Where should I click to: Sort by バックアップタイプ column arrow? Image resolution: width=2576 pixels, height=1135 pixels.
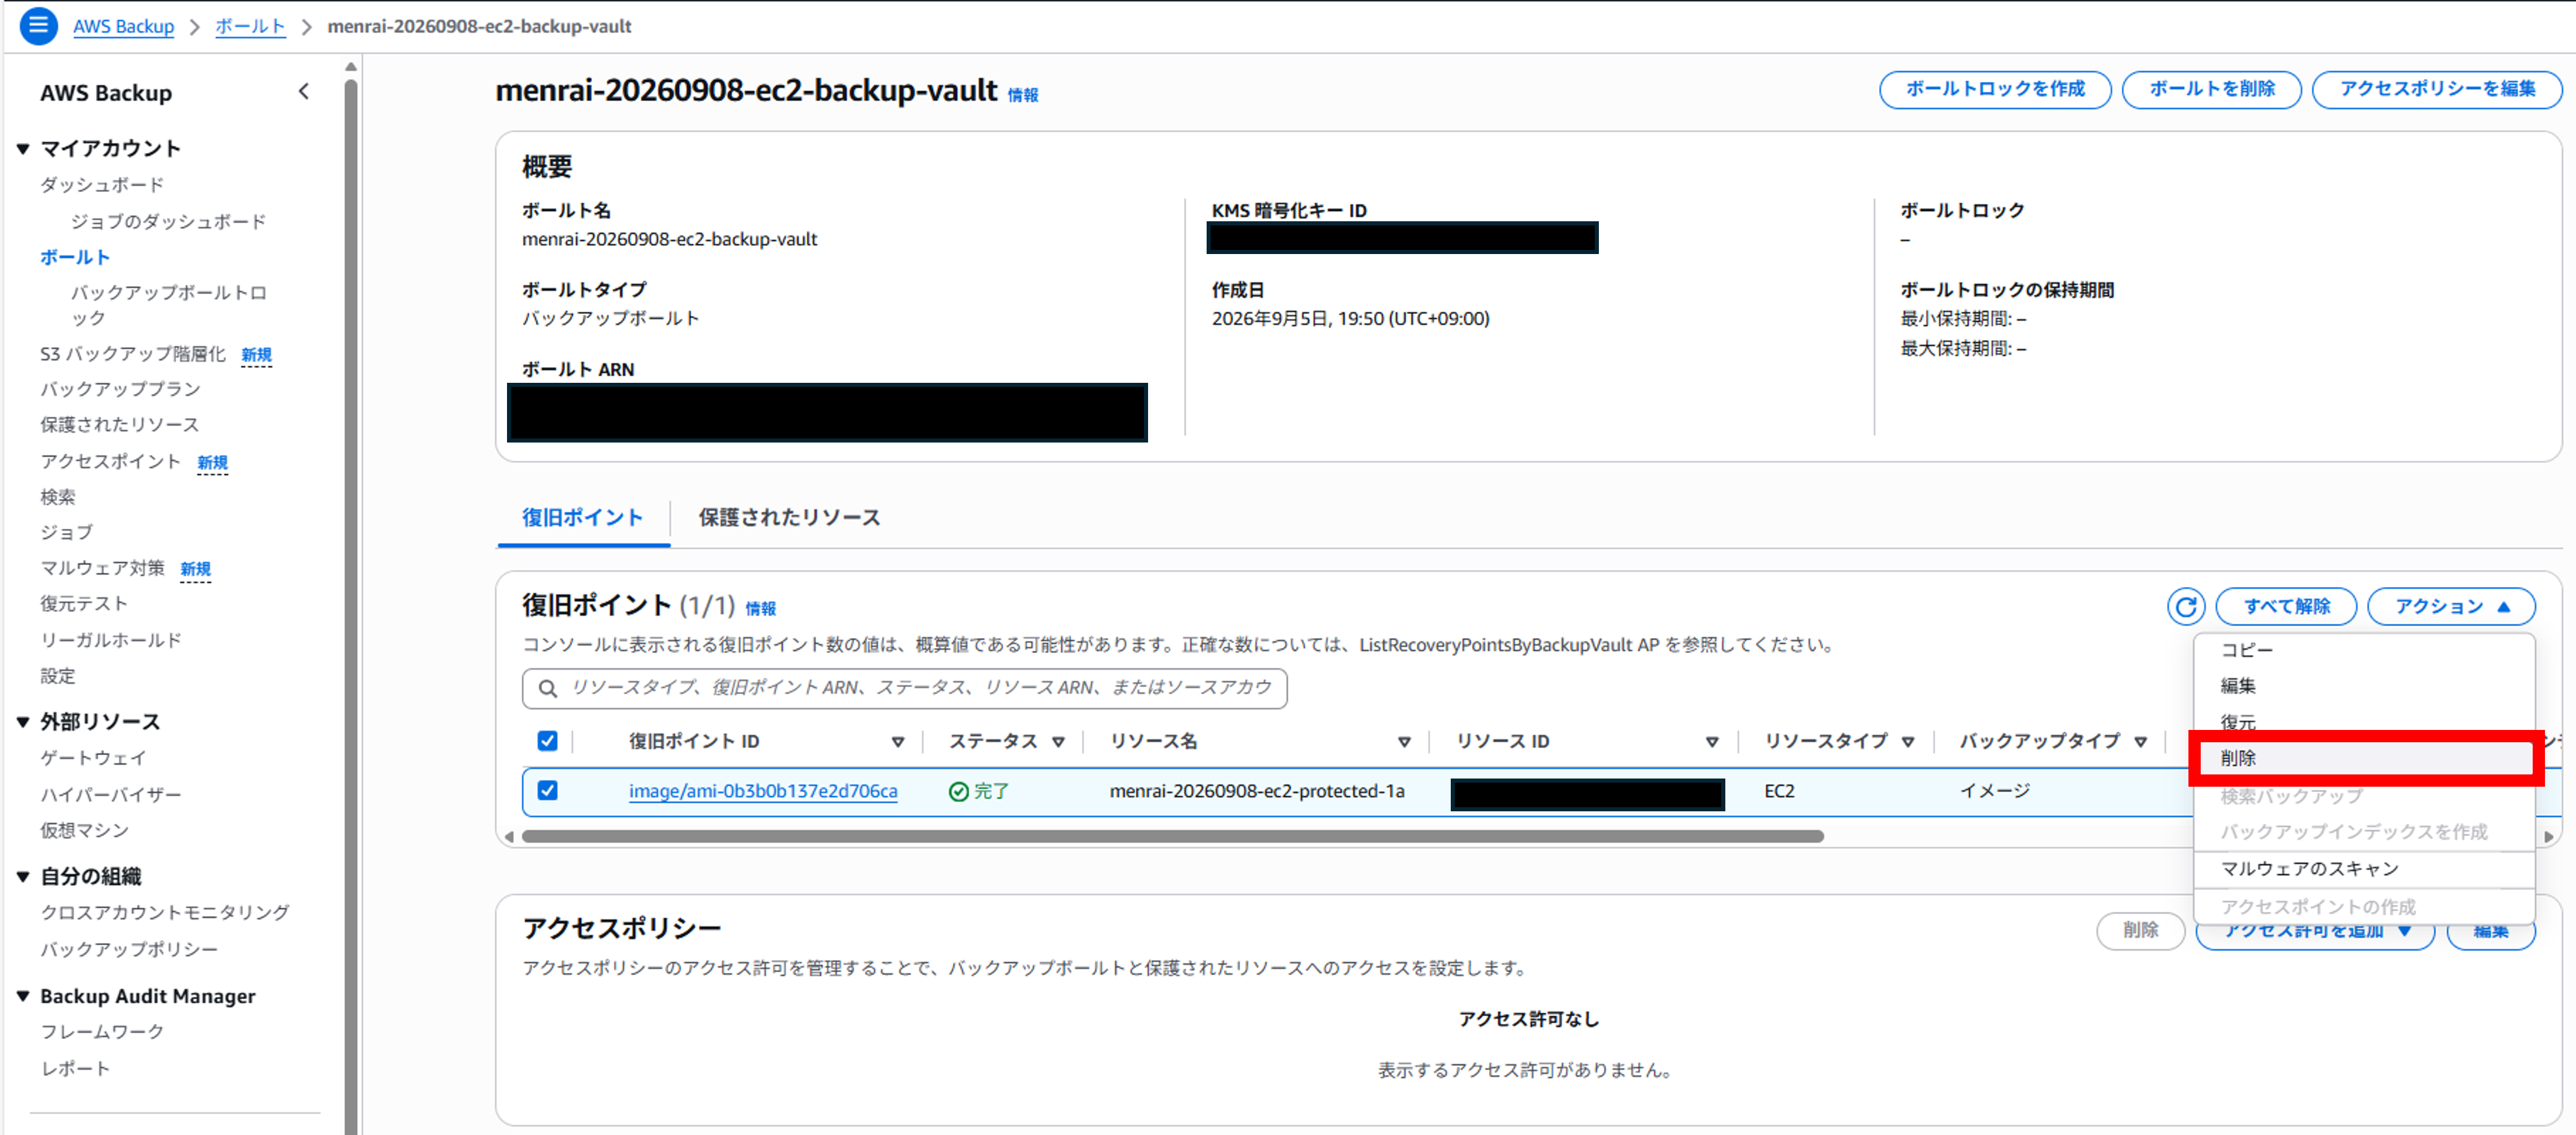(2140, 742)
